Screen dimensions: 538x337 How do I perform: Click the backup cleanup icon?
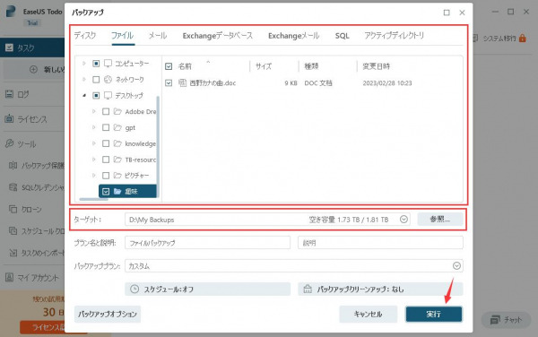(308, 289)
